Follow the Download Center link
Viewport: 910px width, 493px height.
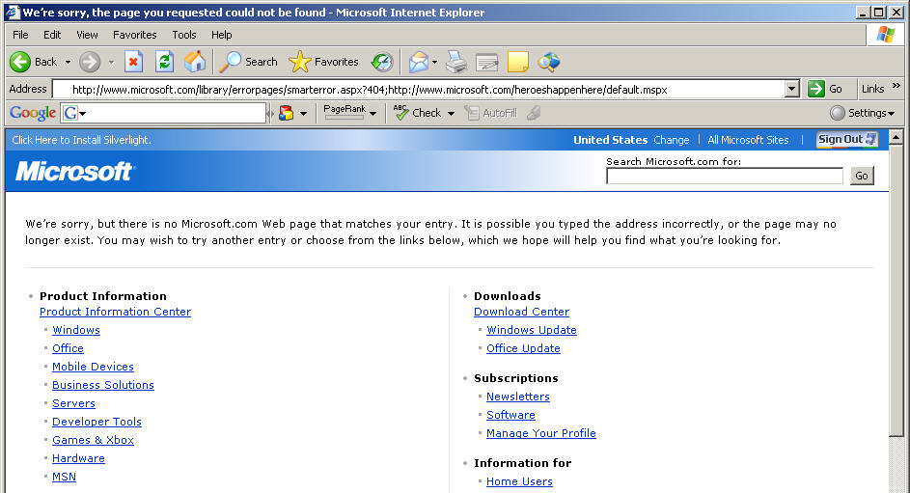521,312
